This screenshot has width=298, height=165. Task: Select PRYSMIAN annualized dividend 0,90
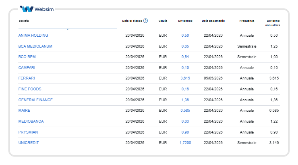click(x=274, y=132)
